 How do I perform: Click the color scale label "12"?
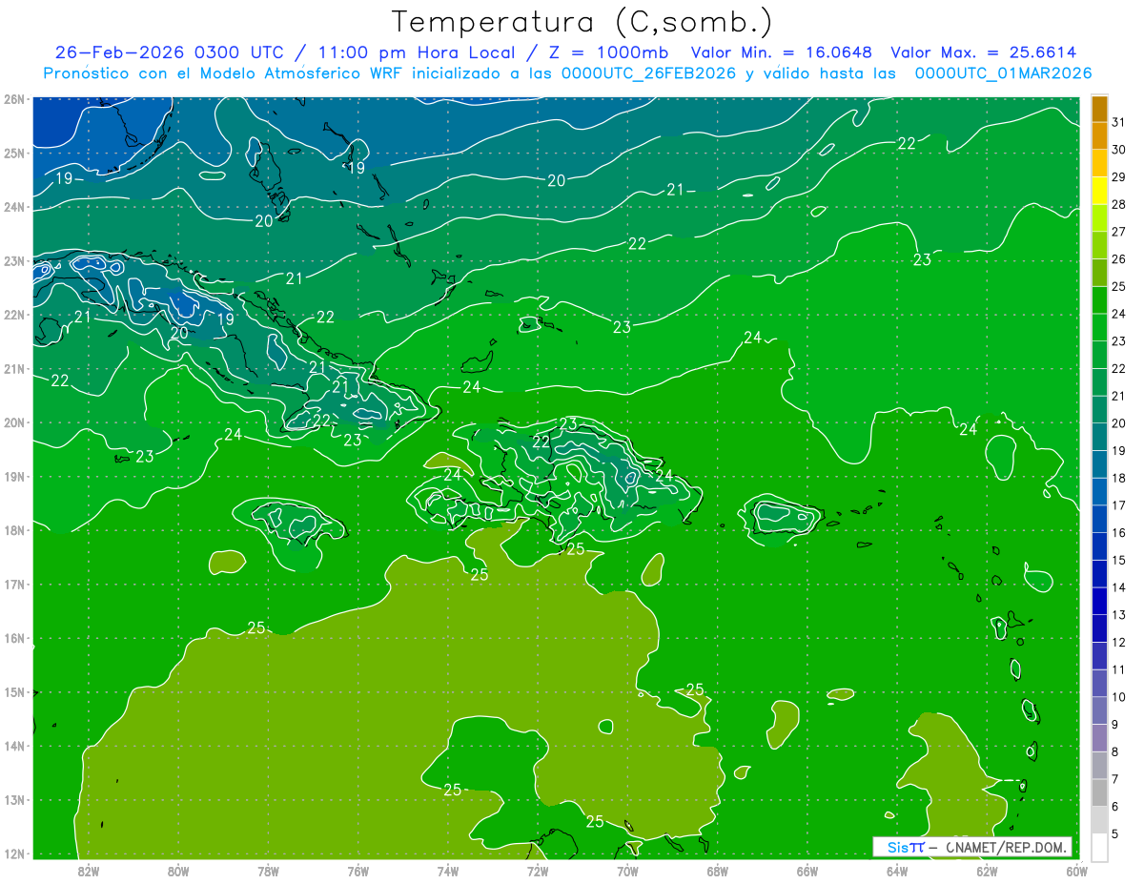(x=1118, y=643)
